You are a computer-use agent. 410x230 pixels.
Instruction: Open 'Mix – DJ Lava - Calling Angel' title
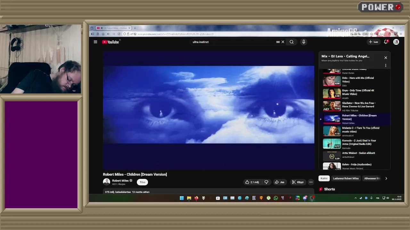pyautogui.click(x=345, y=56)
